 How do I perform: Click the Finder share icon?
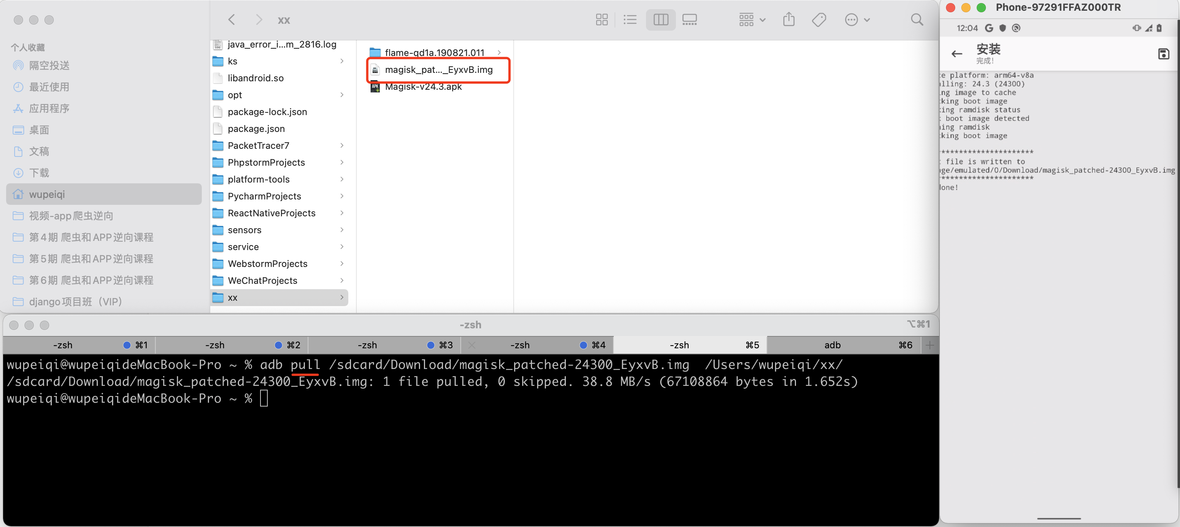tap(788, 20)
